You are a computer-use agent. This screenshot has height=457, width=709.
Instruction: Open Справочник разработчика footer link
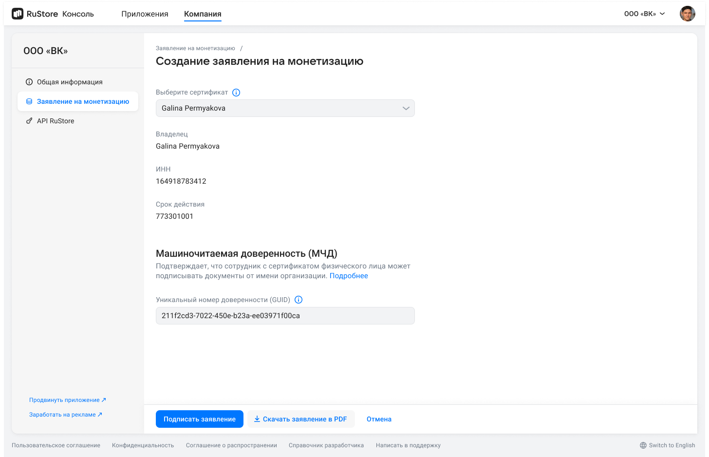(326, 445)
